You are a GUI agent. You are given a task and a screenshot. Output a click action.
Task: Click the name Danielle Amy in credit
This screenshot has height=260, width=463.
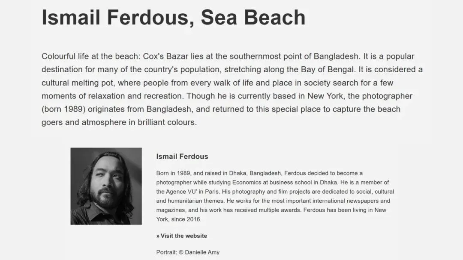[202, 252]
